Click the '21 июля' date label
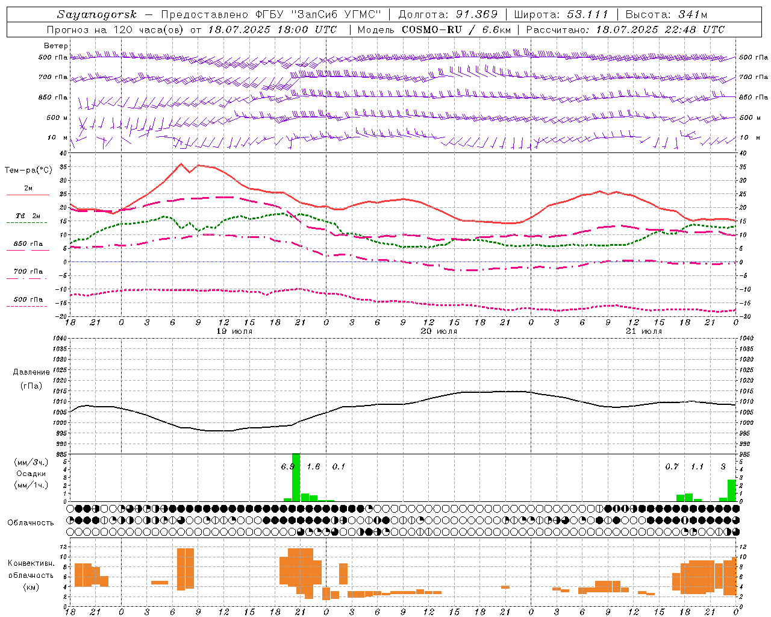This screenshot has height=617, width=771. pos(644,331)
